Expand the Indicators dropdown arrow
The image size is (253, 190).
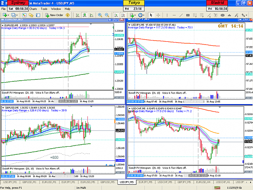[135, 15]
